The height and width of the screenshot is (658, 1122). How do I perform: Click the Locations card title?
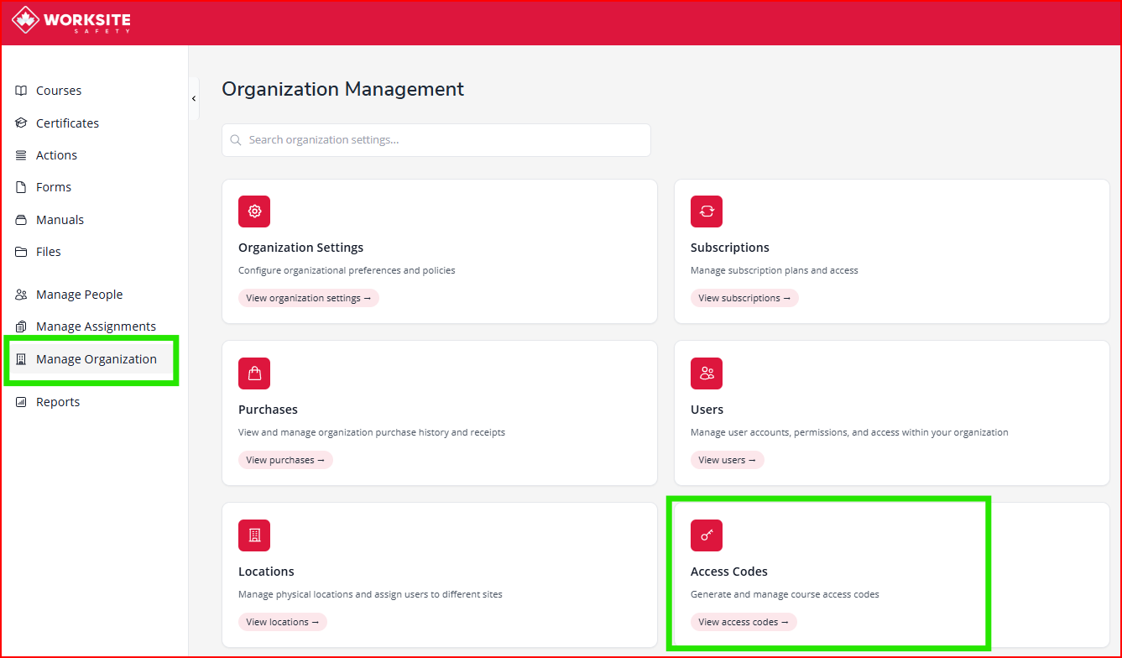266,572
